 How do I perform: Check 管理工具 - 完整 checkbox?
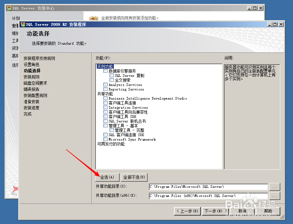coord(111,130)
